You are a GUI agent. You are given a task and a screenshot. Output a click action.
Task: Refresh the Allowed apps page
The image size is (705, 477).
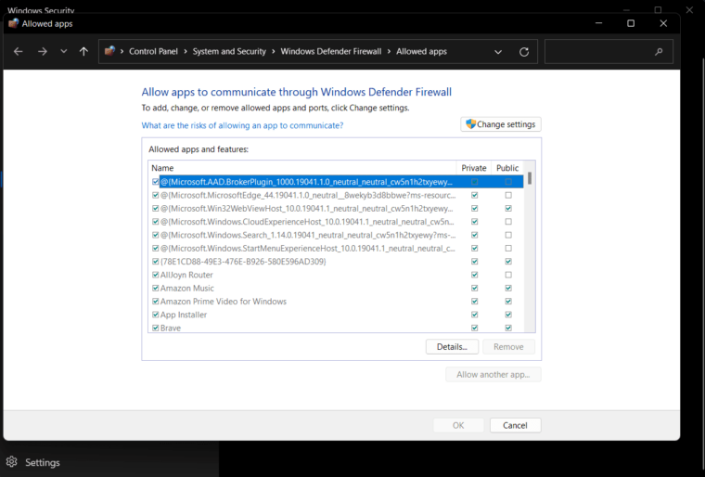point(524,52)
